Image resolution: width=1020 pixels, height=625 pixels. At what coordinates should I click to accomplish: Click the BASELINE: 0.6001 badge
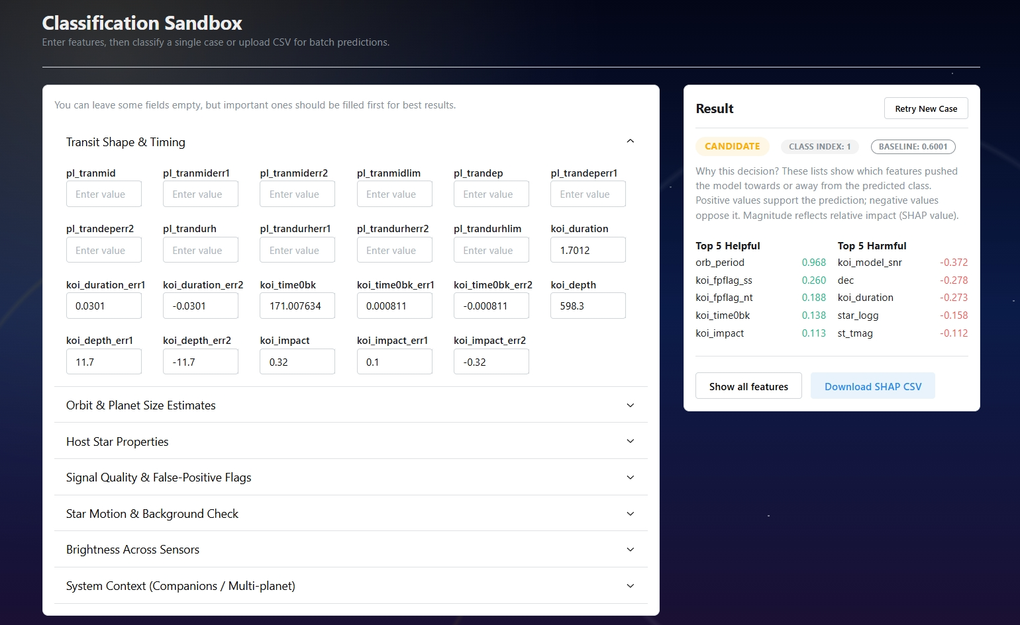(x=913, y=147)
